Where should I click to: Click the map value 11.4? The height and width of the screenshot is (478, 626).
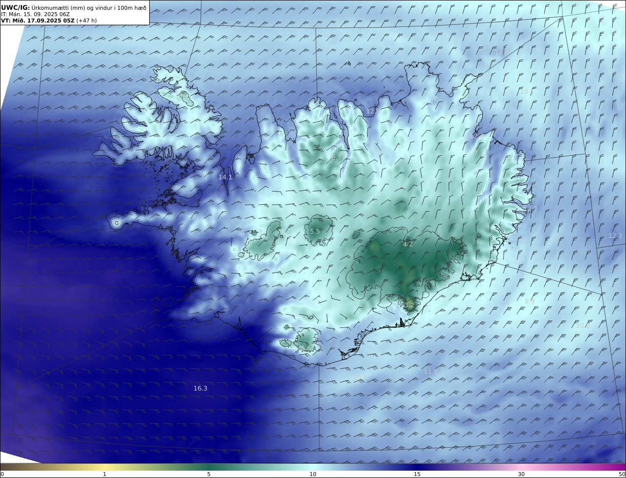(501, 52)
